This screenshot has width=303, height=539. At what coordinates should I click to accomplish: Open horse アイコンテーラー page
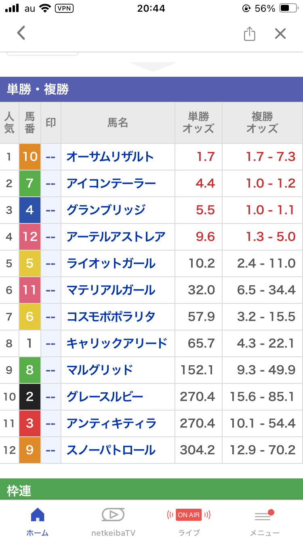pyautogui.click(x=111, y=183)
